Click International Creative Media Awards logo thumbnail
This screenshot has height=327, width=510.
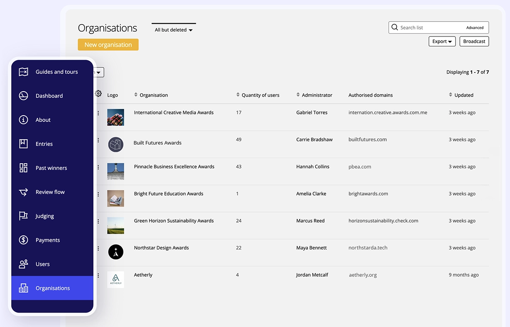(115, 117)
